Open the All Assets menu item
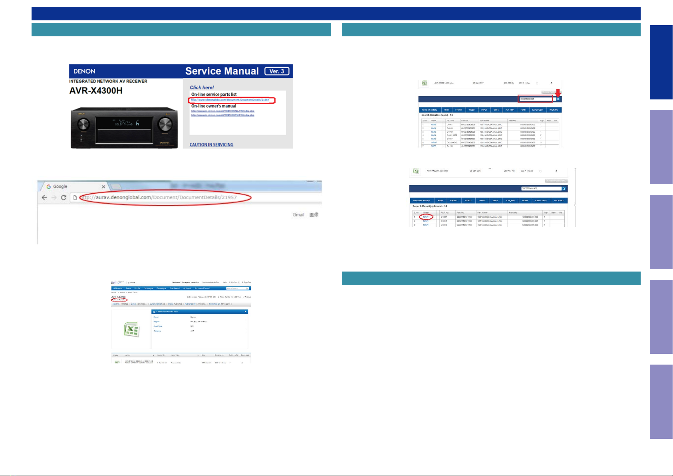The width and height of the screenshot is (673, 476). [118, 288]
